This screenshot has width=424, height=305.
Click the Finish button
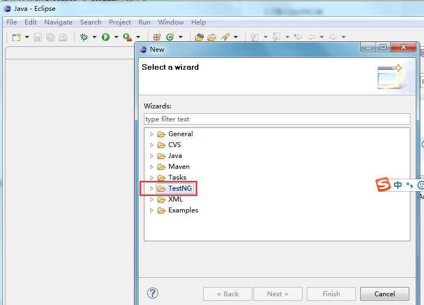331,294
